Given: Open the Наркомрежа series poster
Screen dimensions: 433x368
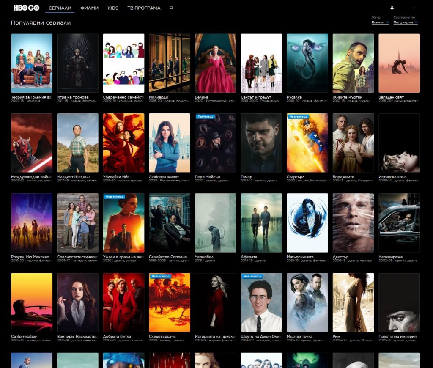Looking at the screenshot, I should click(x=399, y=222).
